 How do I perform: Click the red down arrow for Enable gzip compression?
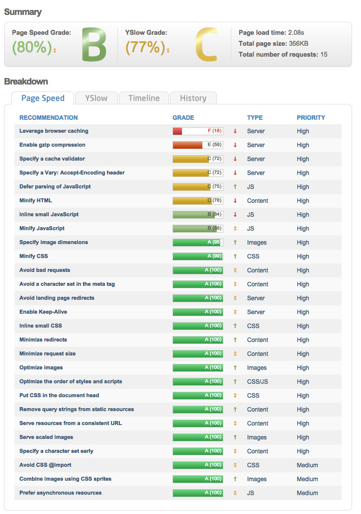(235, 145)
